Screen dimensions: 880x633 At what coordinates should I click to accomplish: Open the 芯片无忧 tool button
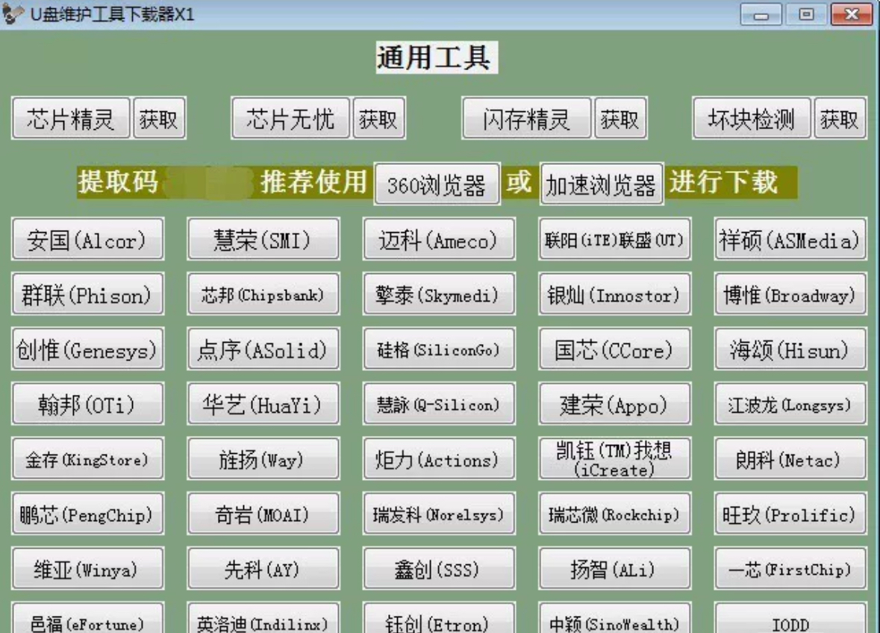tap(290, 119)
